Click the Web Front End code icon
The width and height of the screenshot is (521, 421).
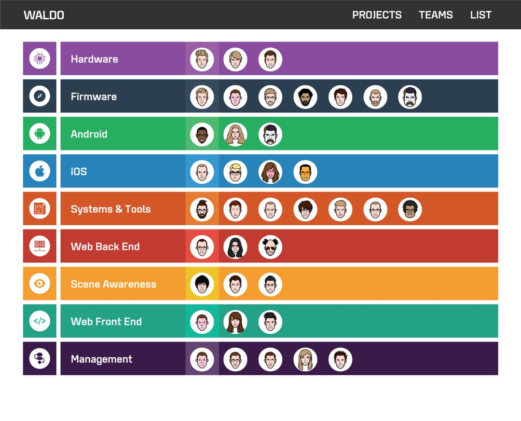pos(40,321)
